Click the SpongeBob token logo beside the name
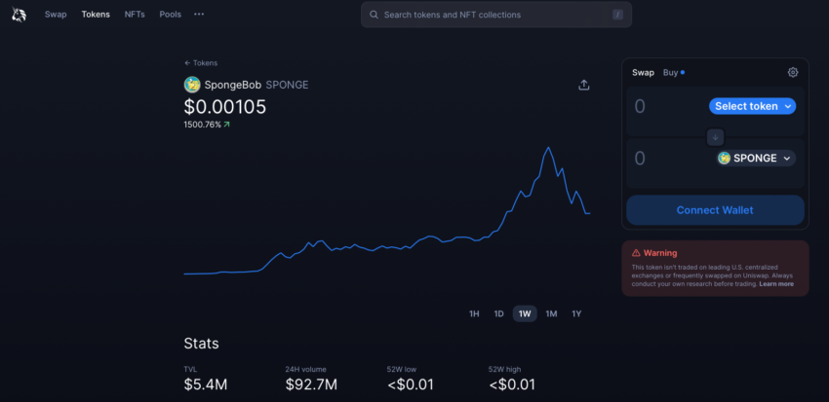Viewport: 829px width, 402px height. [192, 85]
